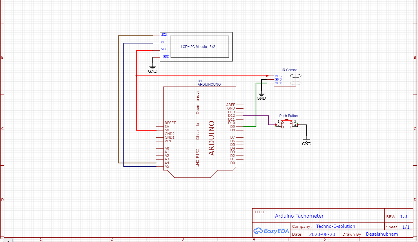Select the GND symbol below the LCD module
The height and width of the screenshot is (242, 418).
tap(153, 69)
